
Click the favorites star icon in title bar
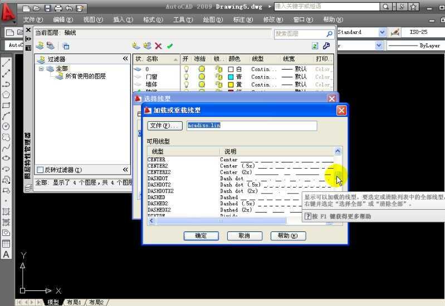tap(413, 7)
